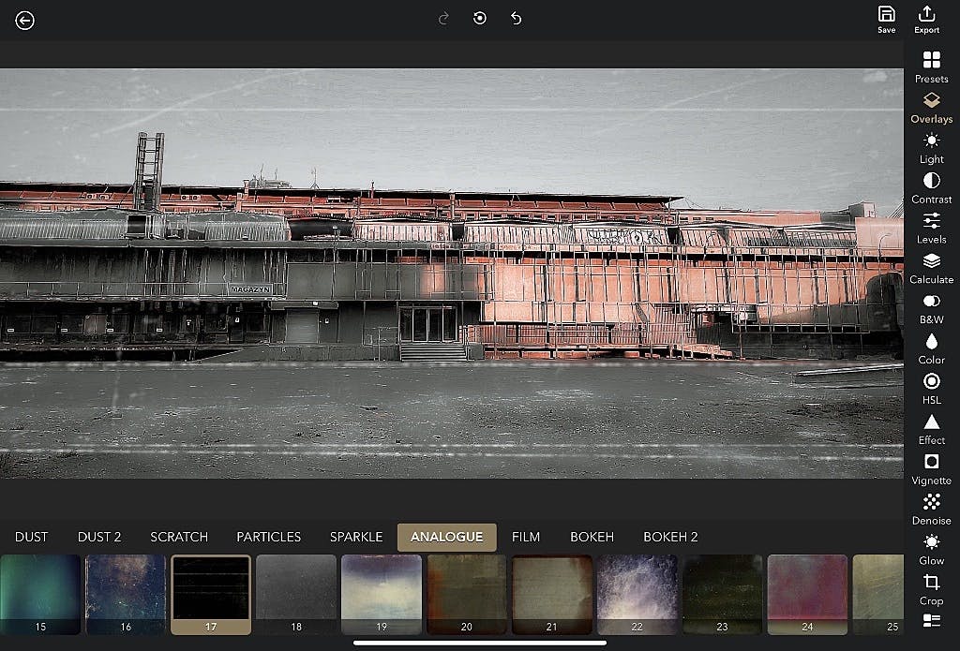Switch to the SCRATCH overlay tab

pyautogui.click(x=179, y=537)
